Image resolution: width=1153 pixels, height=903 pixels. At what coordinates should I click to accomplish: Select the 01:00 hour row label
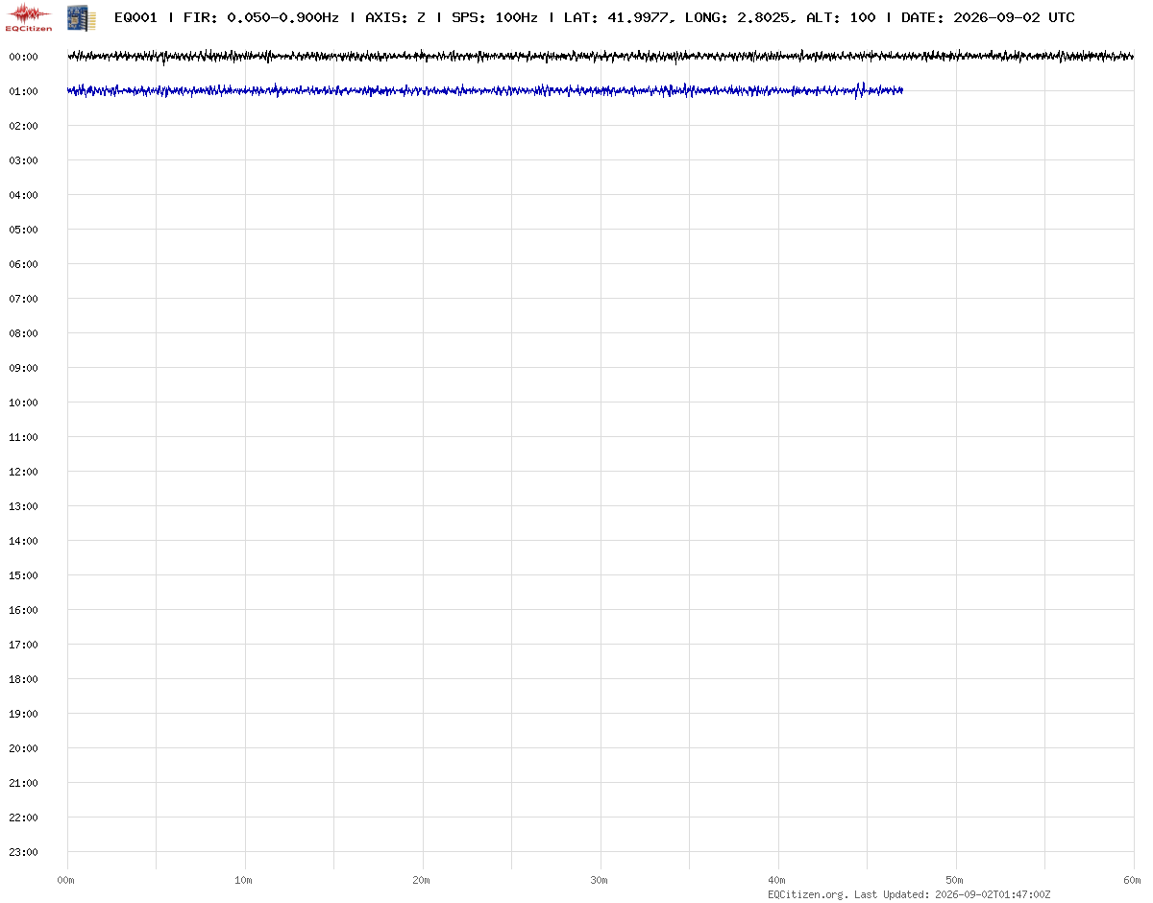(x=23, y=91)
